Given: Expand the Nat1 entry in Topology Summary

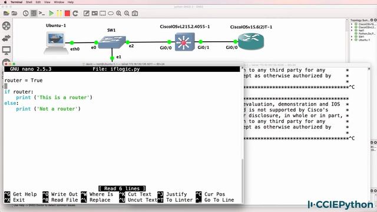Looking at the screenshot, I should (x=352, y=31).
